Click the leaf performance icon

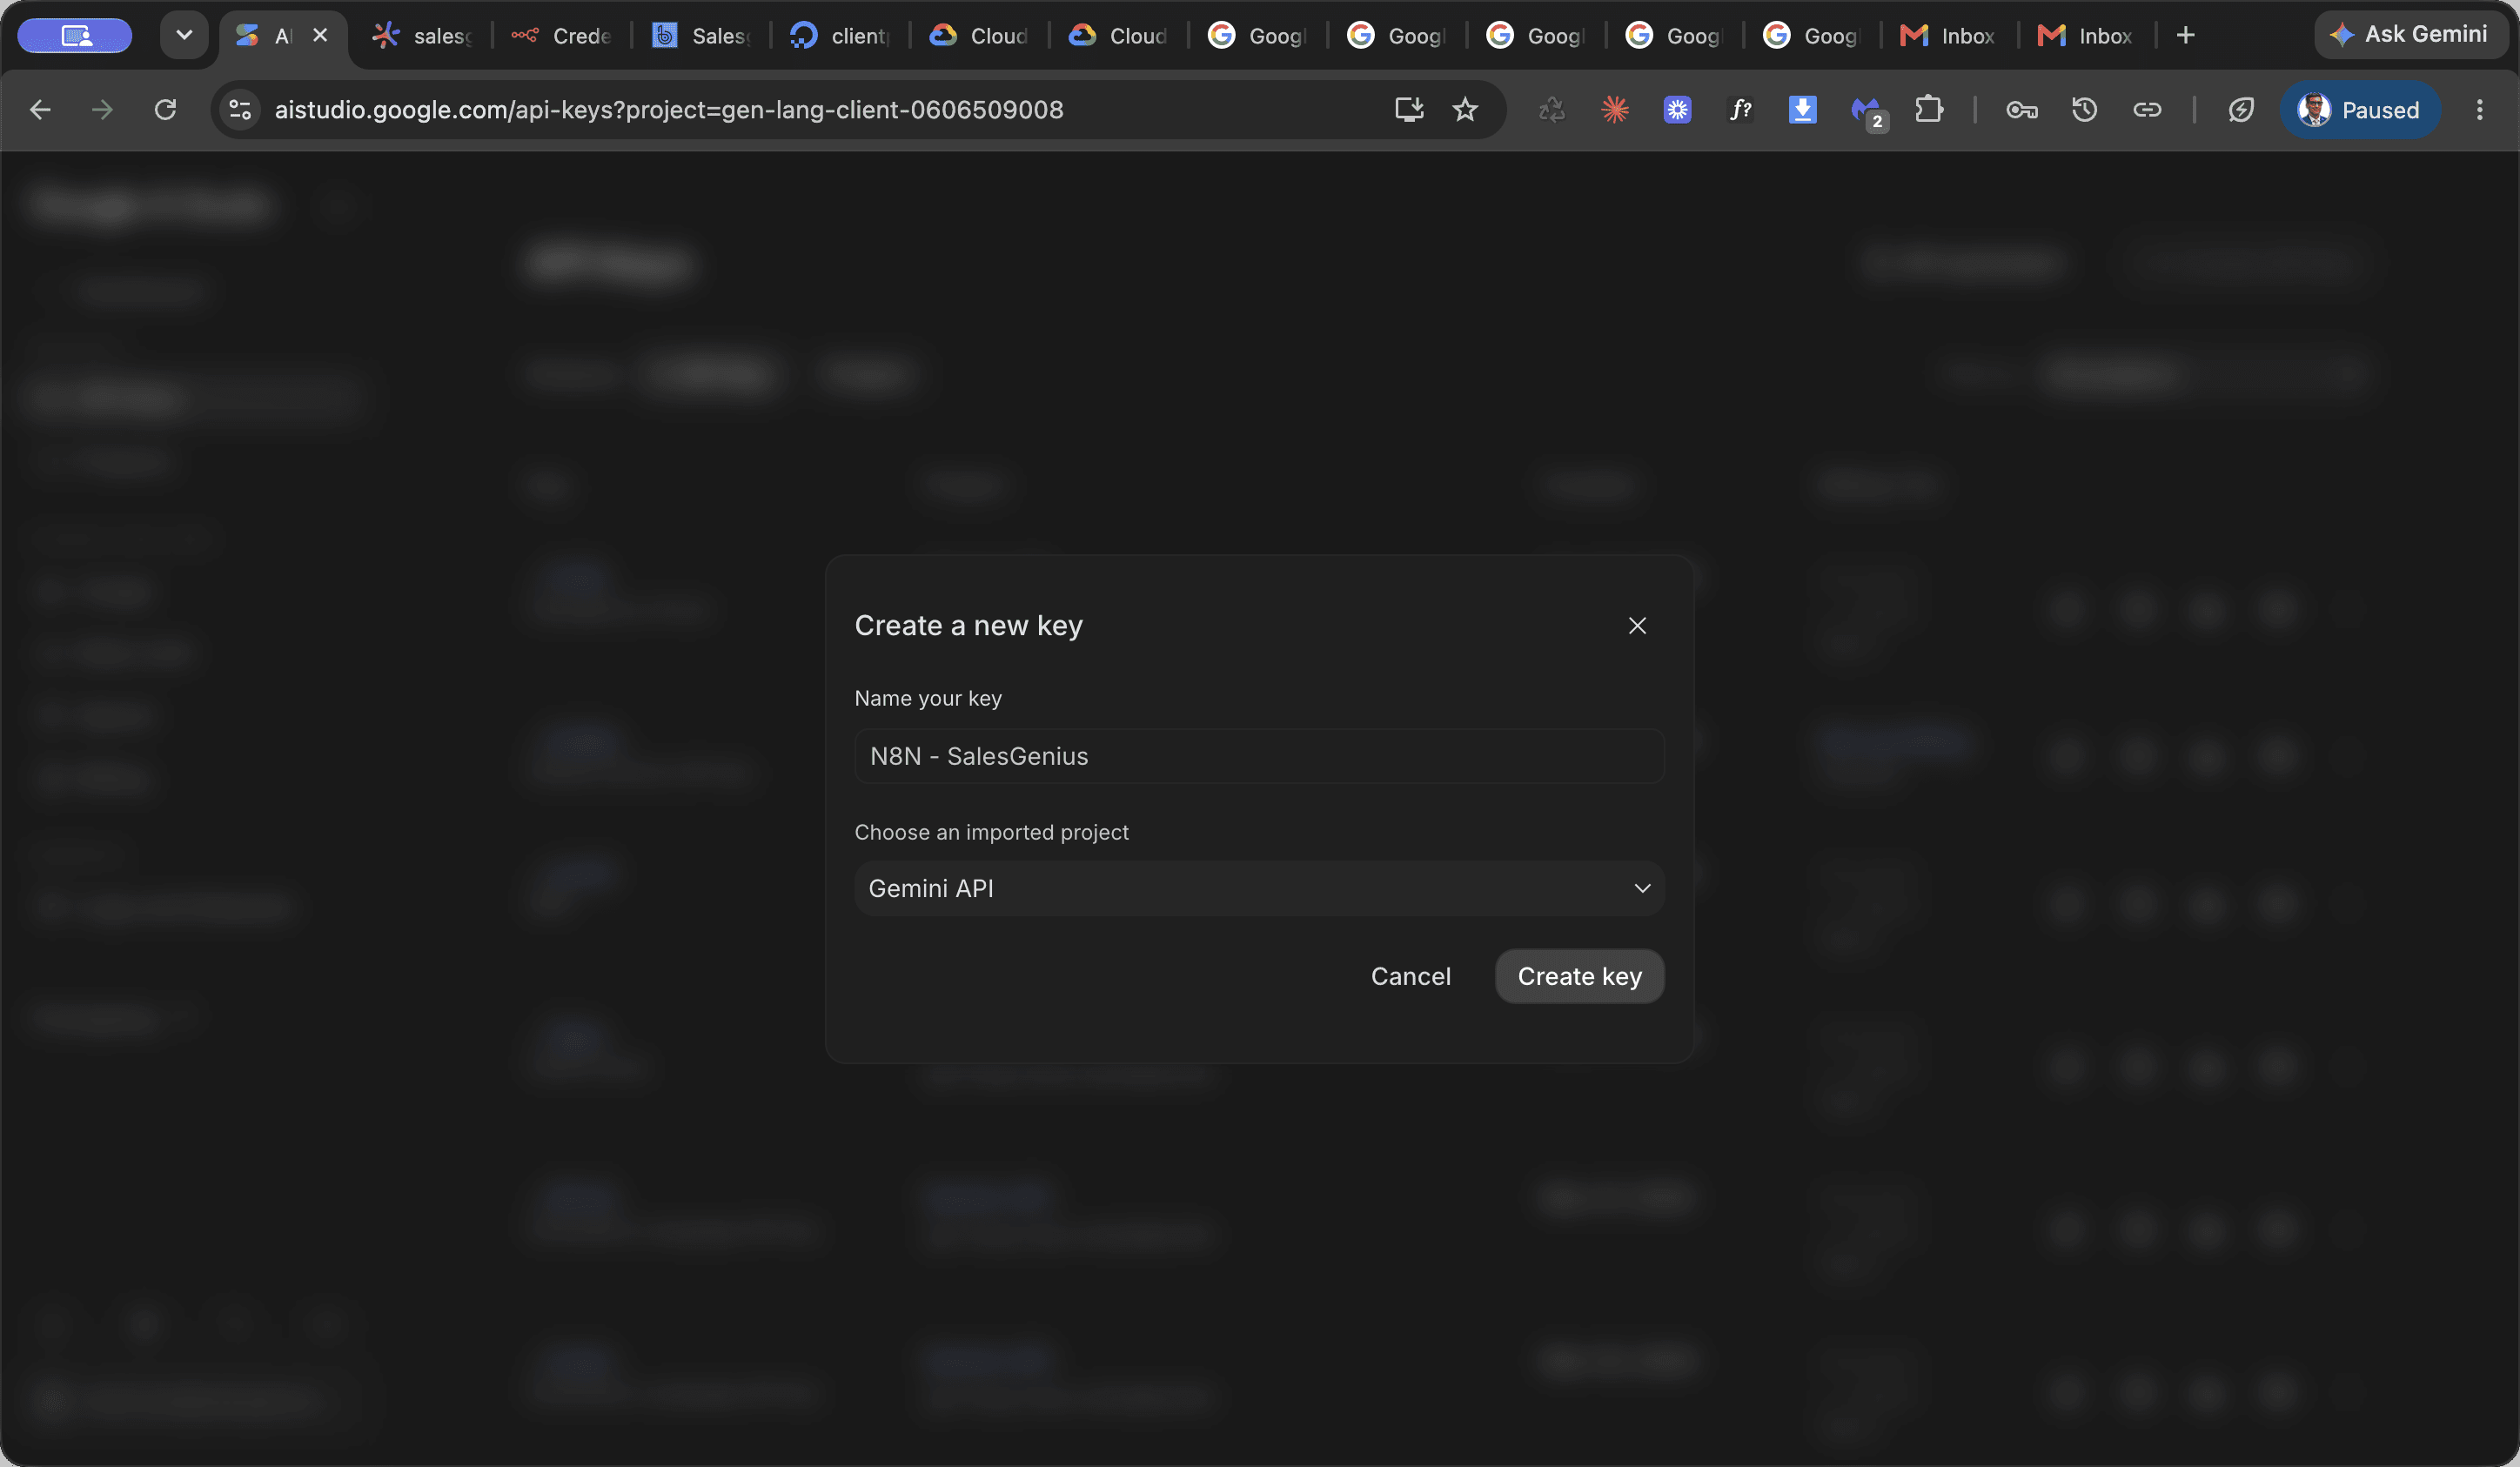[x=2241, y=110]
